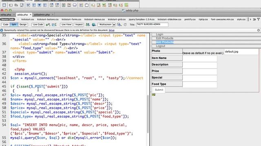The height and width of the screenshot is (146, 261).
Task: Insert a Hidden Field from the Forms toolbar
Action: pos(16,5)
